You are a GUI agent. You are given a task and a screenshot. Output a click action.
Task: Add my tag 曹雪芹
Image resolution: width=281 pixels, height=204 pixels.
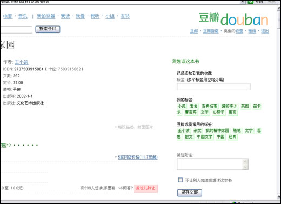(x=191, y=112)
